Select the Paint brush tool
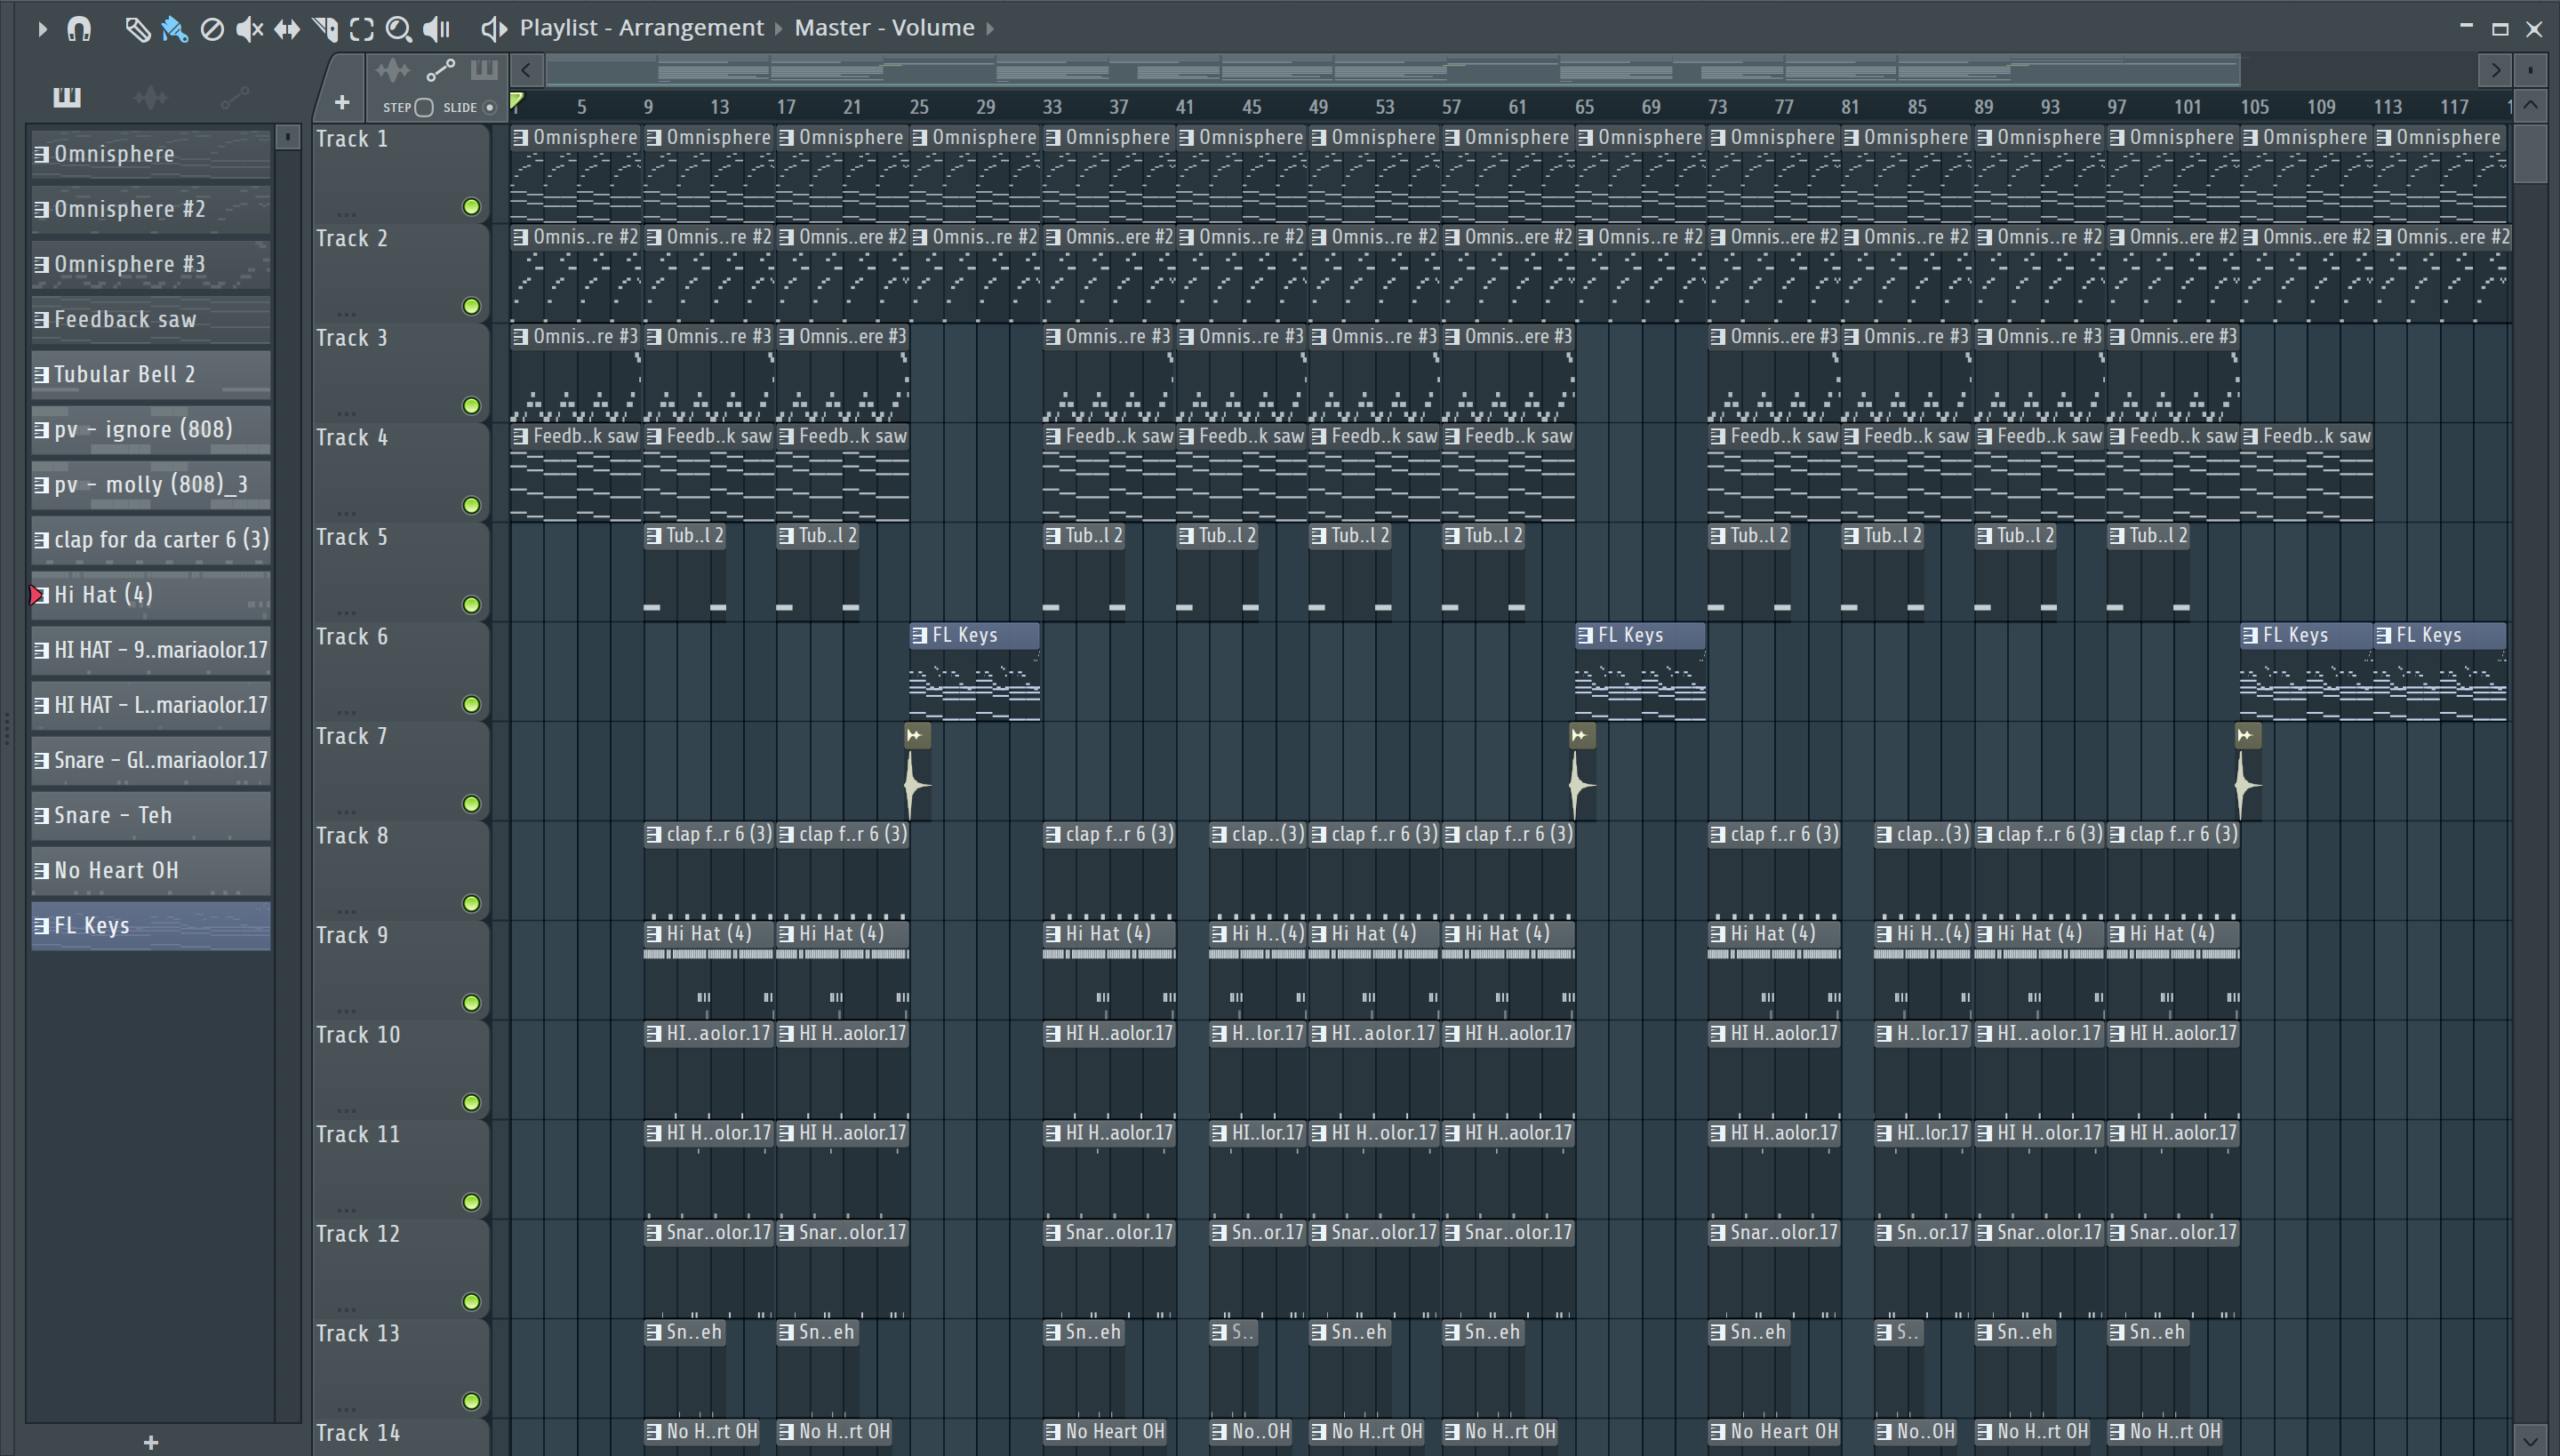 coord(174,29)
